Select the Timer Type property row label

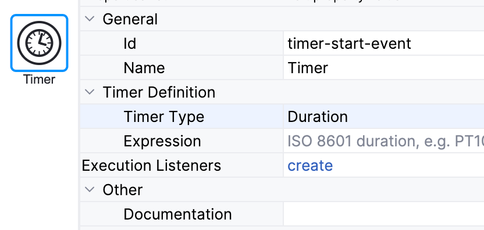click(x=164, y=117)
